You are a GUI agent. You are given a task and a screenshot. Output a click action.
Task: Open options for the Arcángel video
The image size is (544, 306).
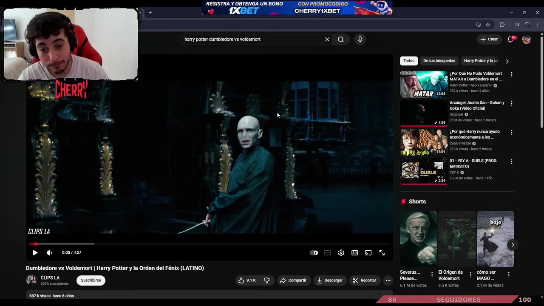pos(512,103)
